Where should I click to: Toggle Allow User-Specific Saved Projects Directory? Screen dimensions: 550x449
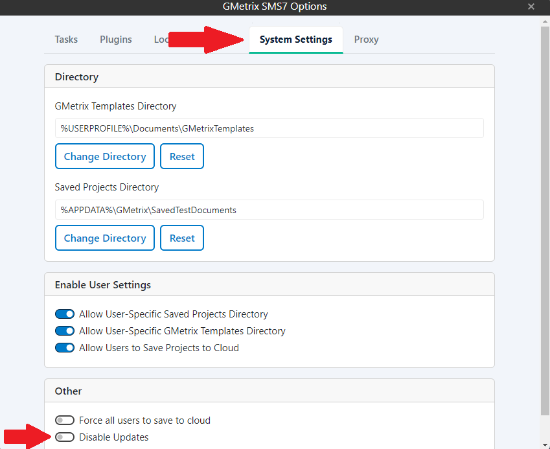coord(65,314)
